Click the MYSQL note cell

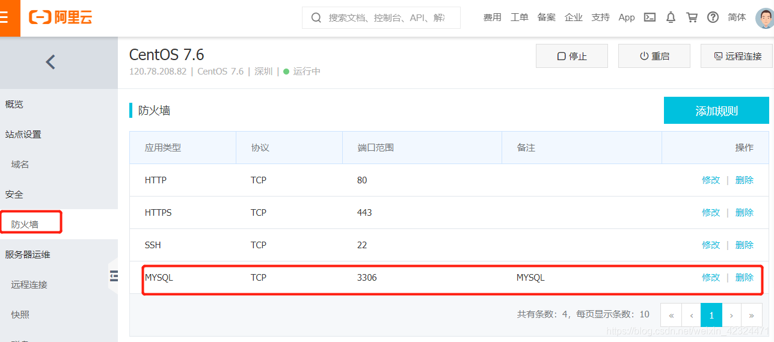(530, 277)
